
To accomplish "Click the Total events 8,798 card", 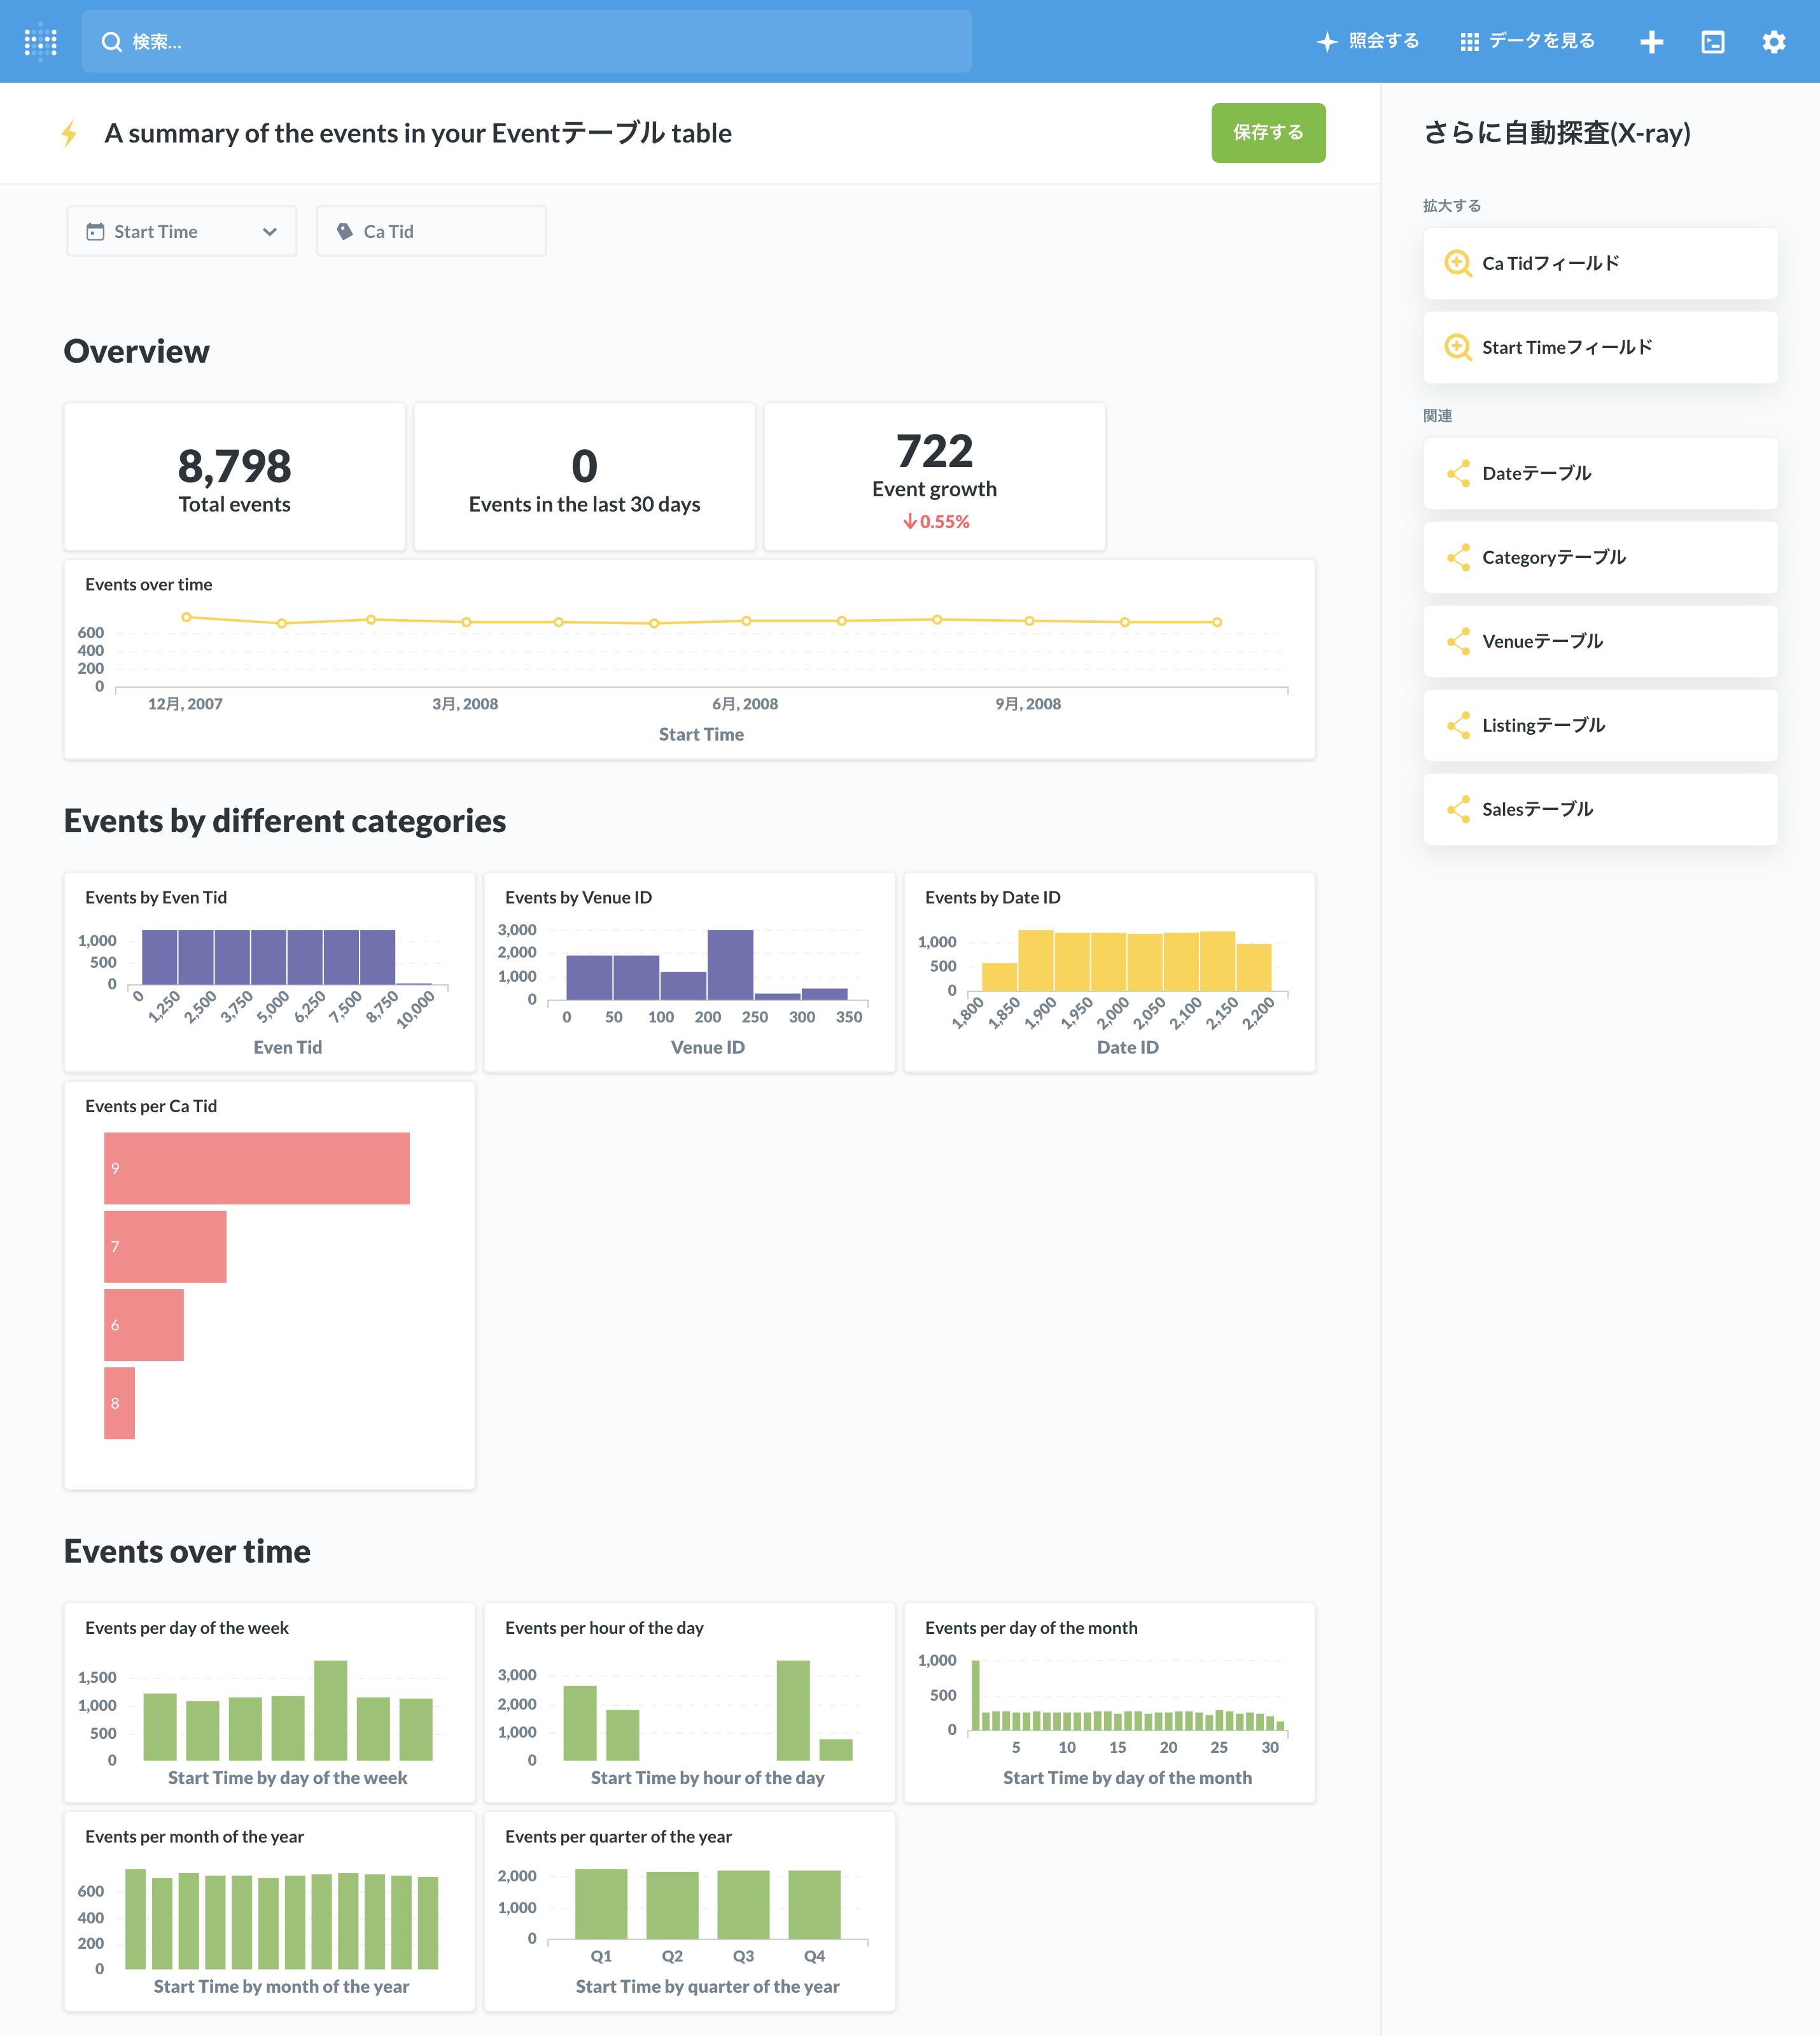I will [234, 477].
